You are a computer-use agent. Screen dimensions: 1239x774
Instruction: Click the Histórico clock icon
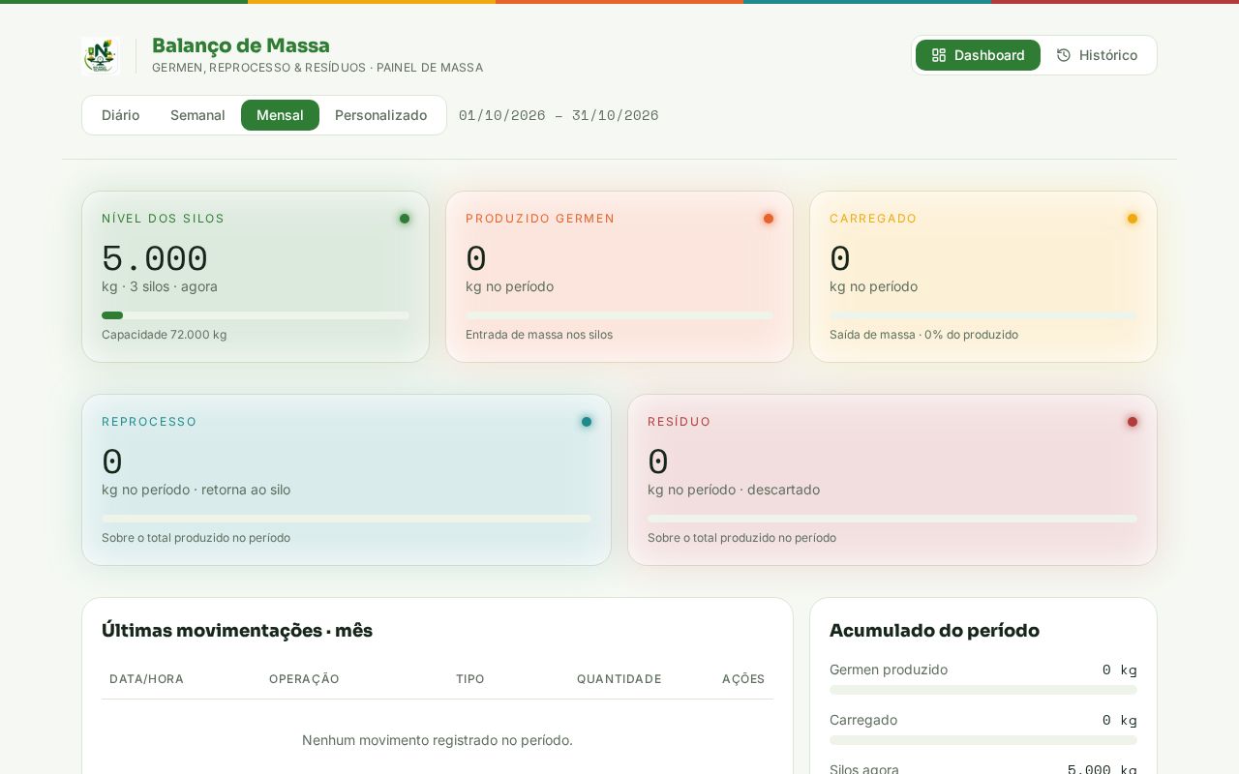[1063, 55]
